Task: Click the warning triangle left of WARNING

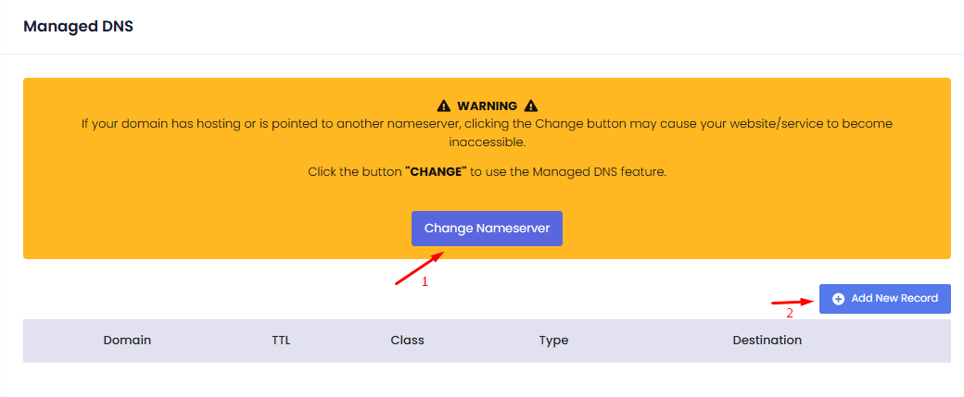Action: pos(444,106)
